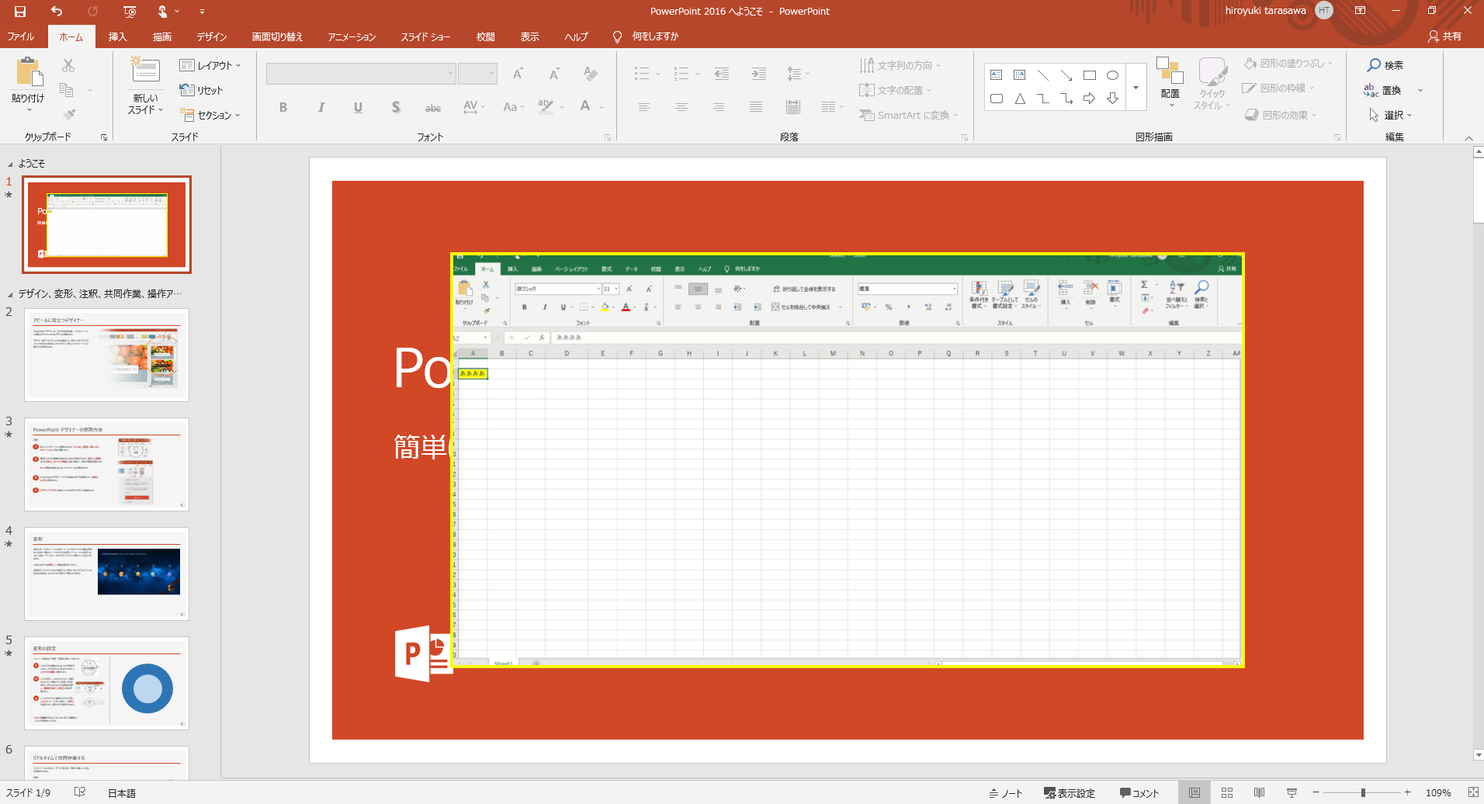Image resolution: width=1484 pixels, height=804 pixels.
Task: Open the Slide Show (スライドショー) tab
Action: pos(425,36)
